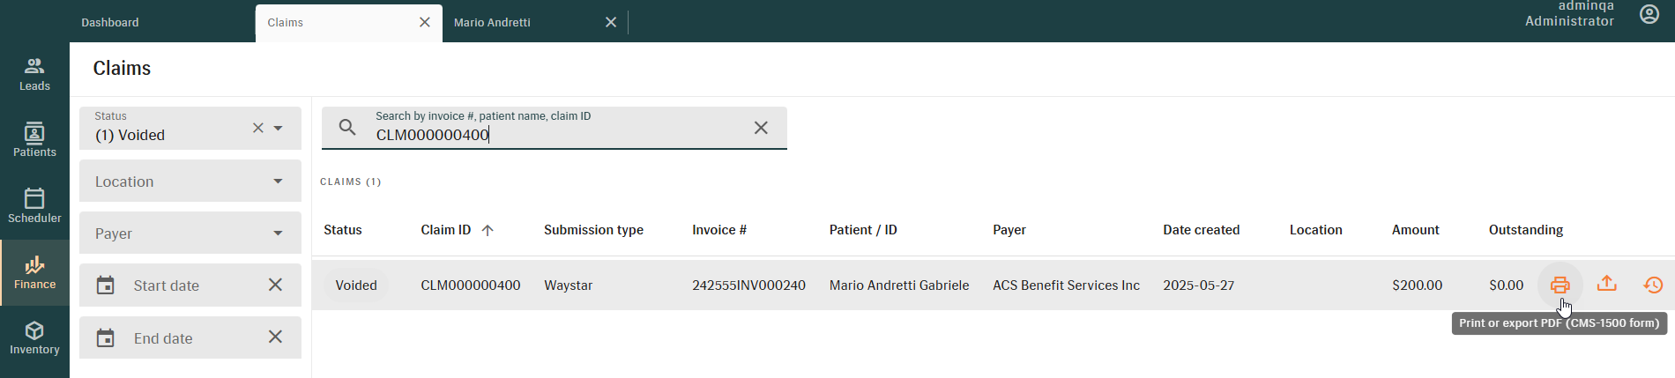
Task: Expand the Status filter dropdown
Action: [278, 128]
